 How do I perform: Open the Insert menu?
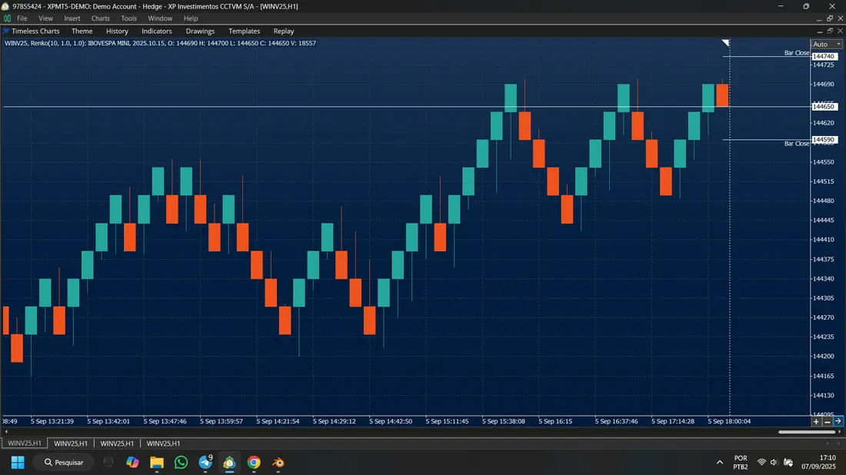(72, 18)
